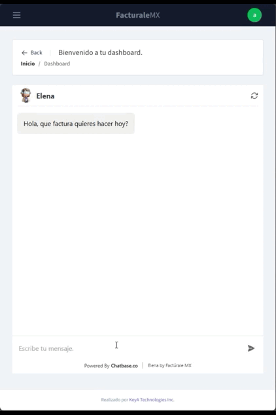276x415 pixels.
Task: Open the green user avatar menu
Action: coord(254,15)
